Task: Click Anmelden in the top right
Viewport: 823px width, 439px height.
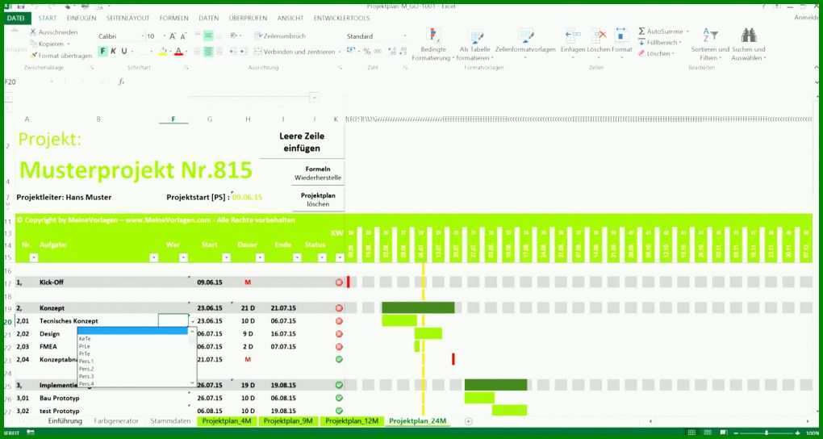Action: coord(808,17)
